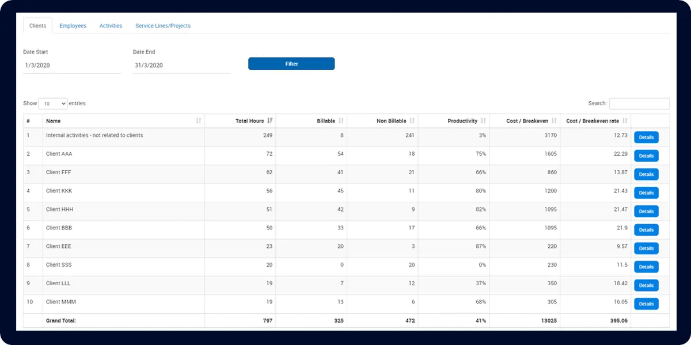The image size is (691, 345).
Task: Click into the Search box
Action: (x=639, y=103)
